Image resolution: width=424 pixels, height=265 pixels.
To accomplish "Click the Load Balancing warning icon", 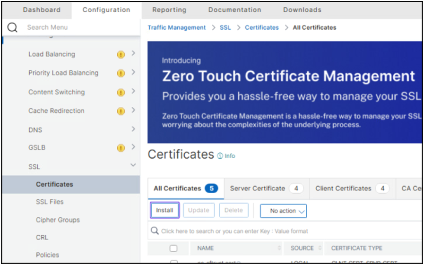I will [x=121, y=54].
